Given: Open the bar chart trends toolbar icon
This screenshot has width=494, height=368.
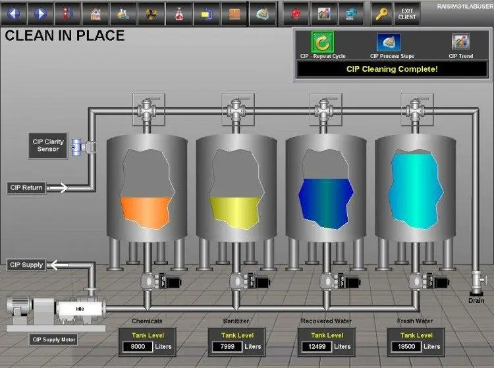Looking at the screenshot, I should [323, 14].
